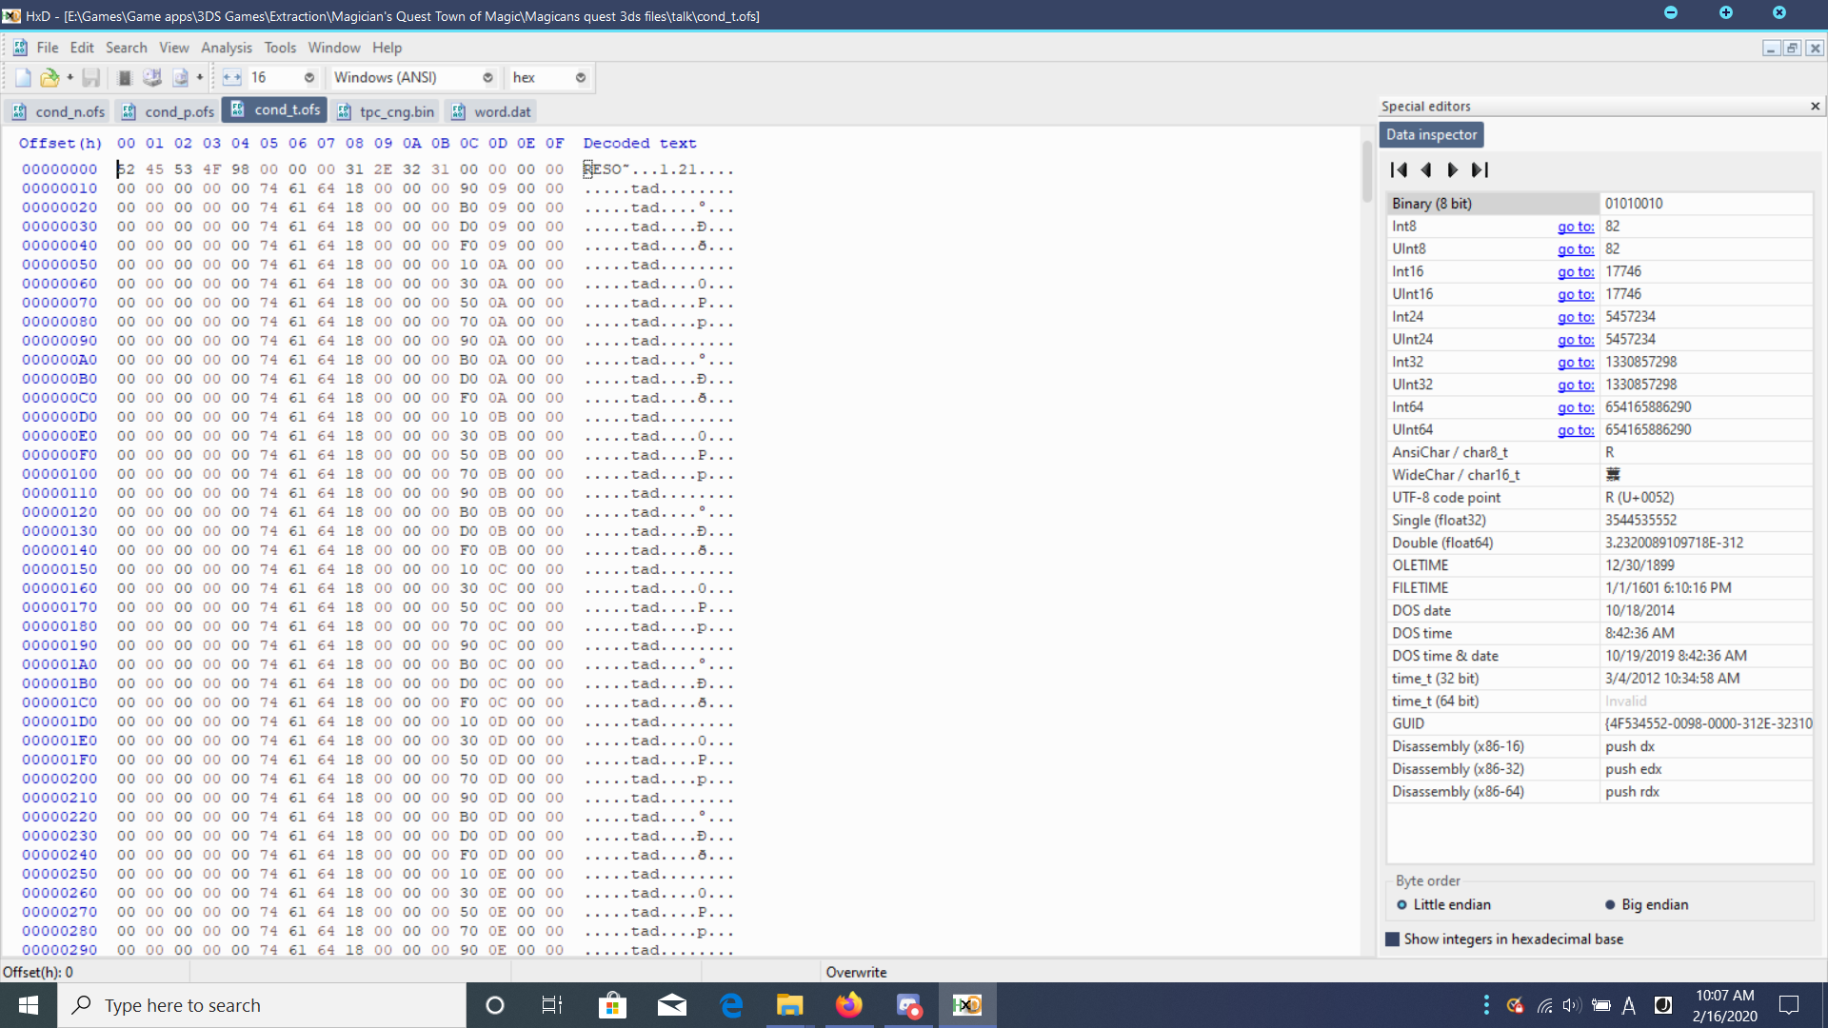Open the Analysis menu

pyautogui.click(x=227, y=48)
